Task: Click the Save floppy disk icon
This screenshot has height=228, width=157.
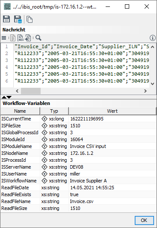Action: (6, 19)
